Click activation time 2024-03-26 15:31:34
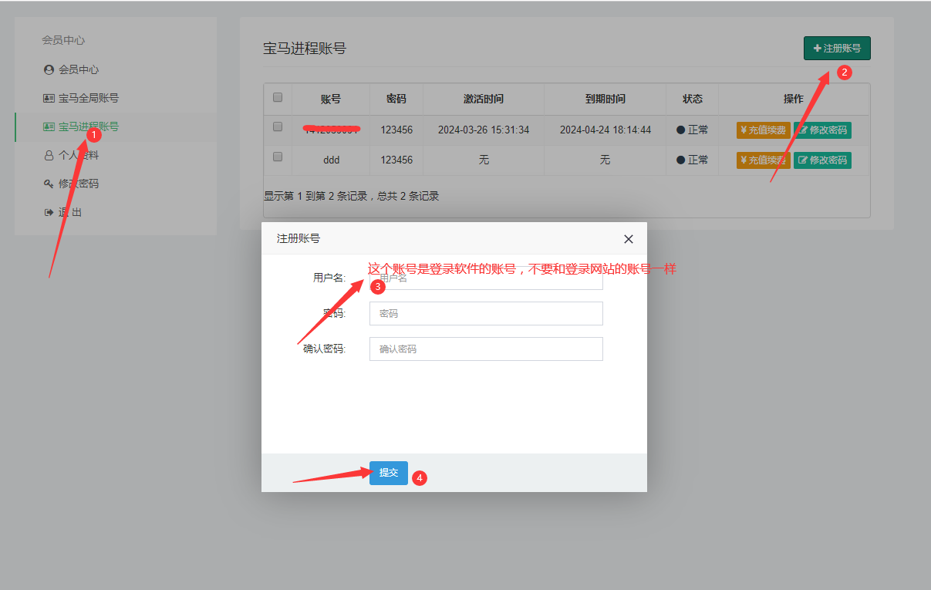Image resolution: width=931 pixels, height=590 pixels. (484, 130)
